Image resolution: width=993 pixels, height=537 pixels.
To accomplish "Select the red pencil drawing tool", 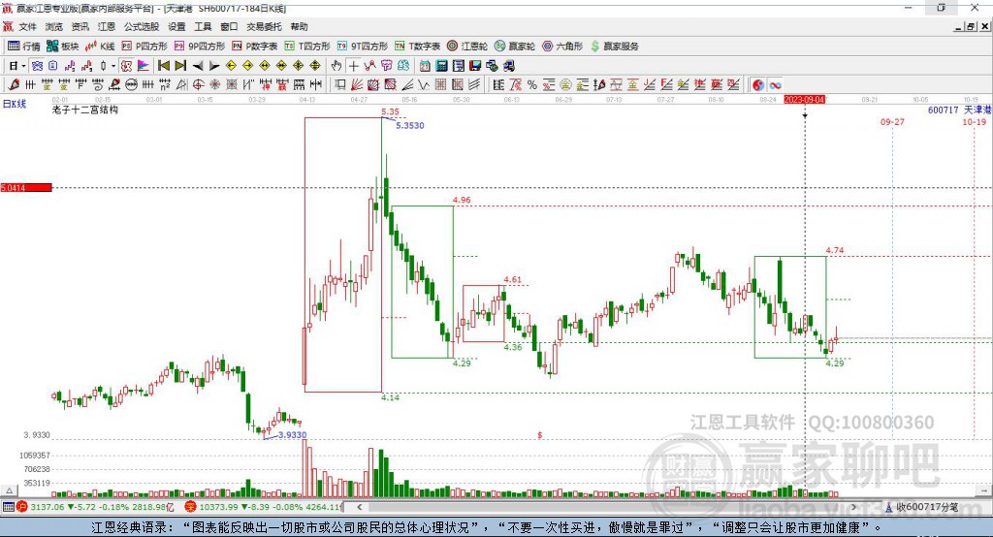I will click(x=14, y=84).
